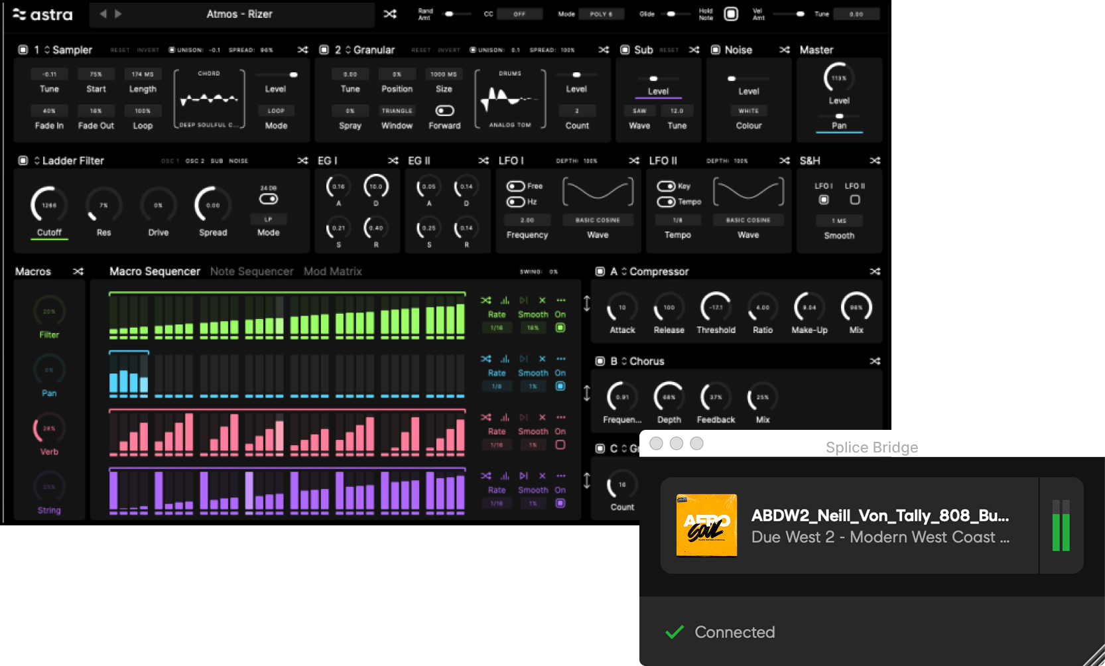Viewport: 1105px width, 666px height.
Task: Click the Sampler Level slider
Action: click(x=276, y=75)
